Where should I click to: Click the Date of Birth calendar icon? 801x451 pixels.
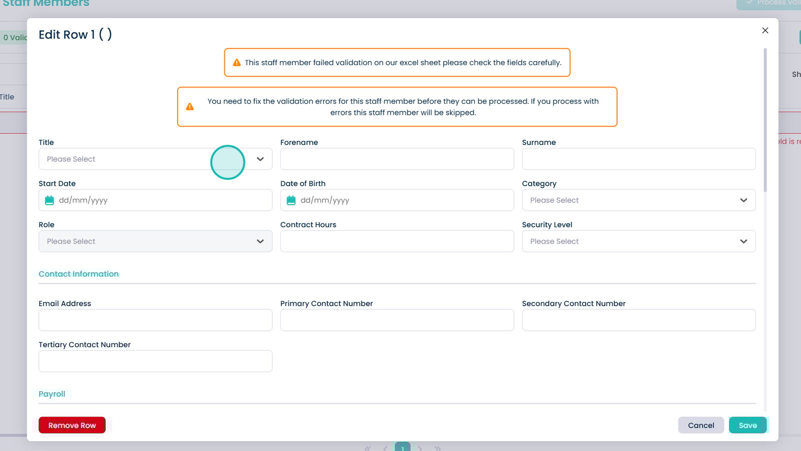point(291,200)
